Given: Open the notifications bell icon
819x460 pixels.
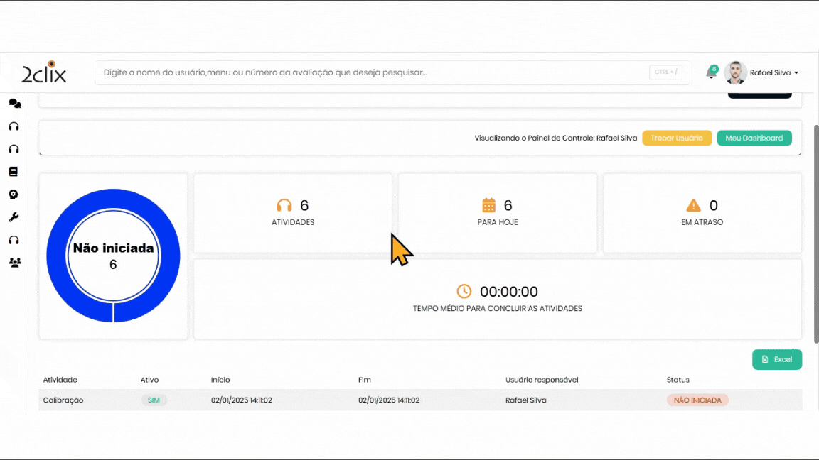Looking at the screenshot, I should 710,72.
